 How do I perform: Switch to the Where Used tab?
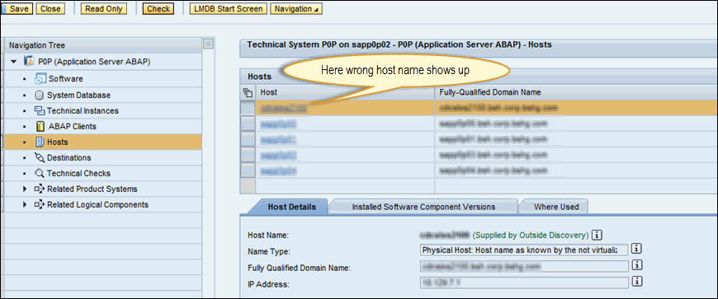556,207
